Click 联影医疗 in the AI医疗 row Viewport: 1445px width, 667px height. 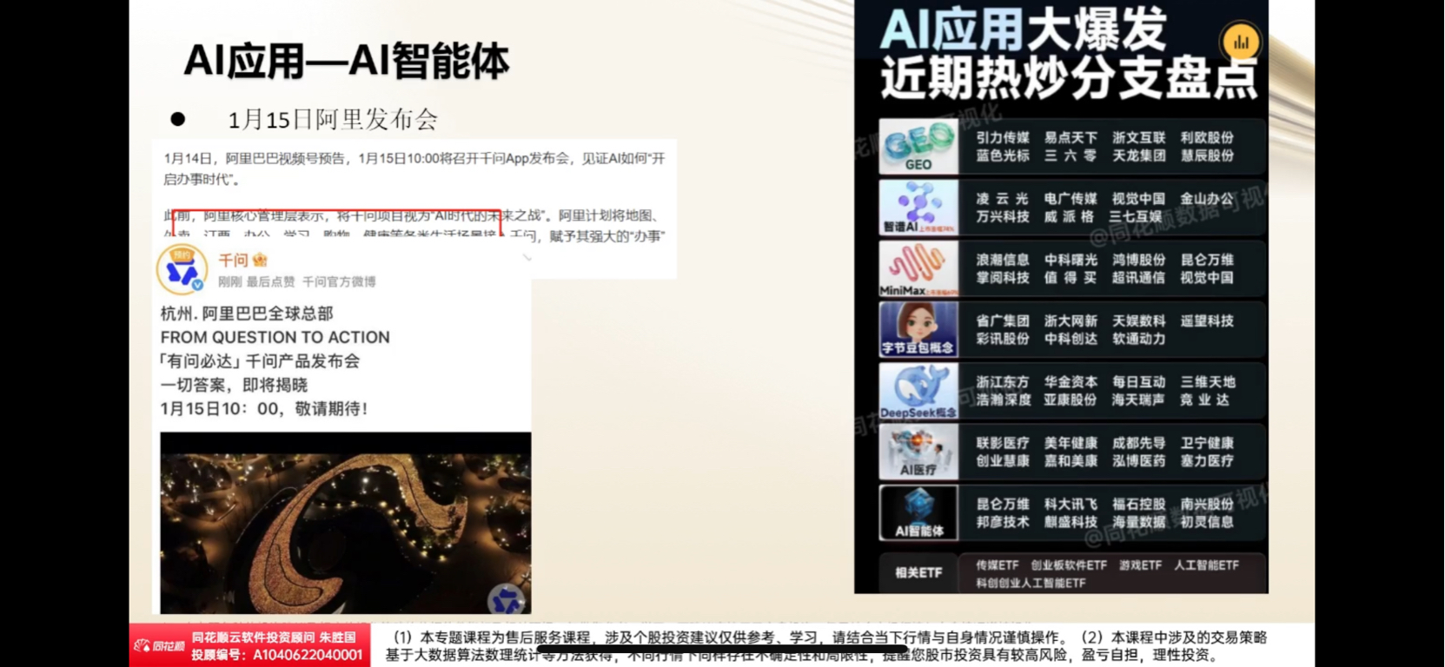1003,443
